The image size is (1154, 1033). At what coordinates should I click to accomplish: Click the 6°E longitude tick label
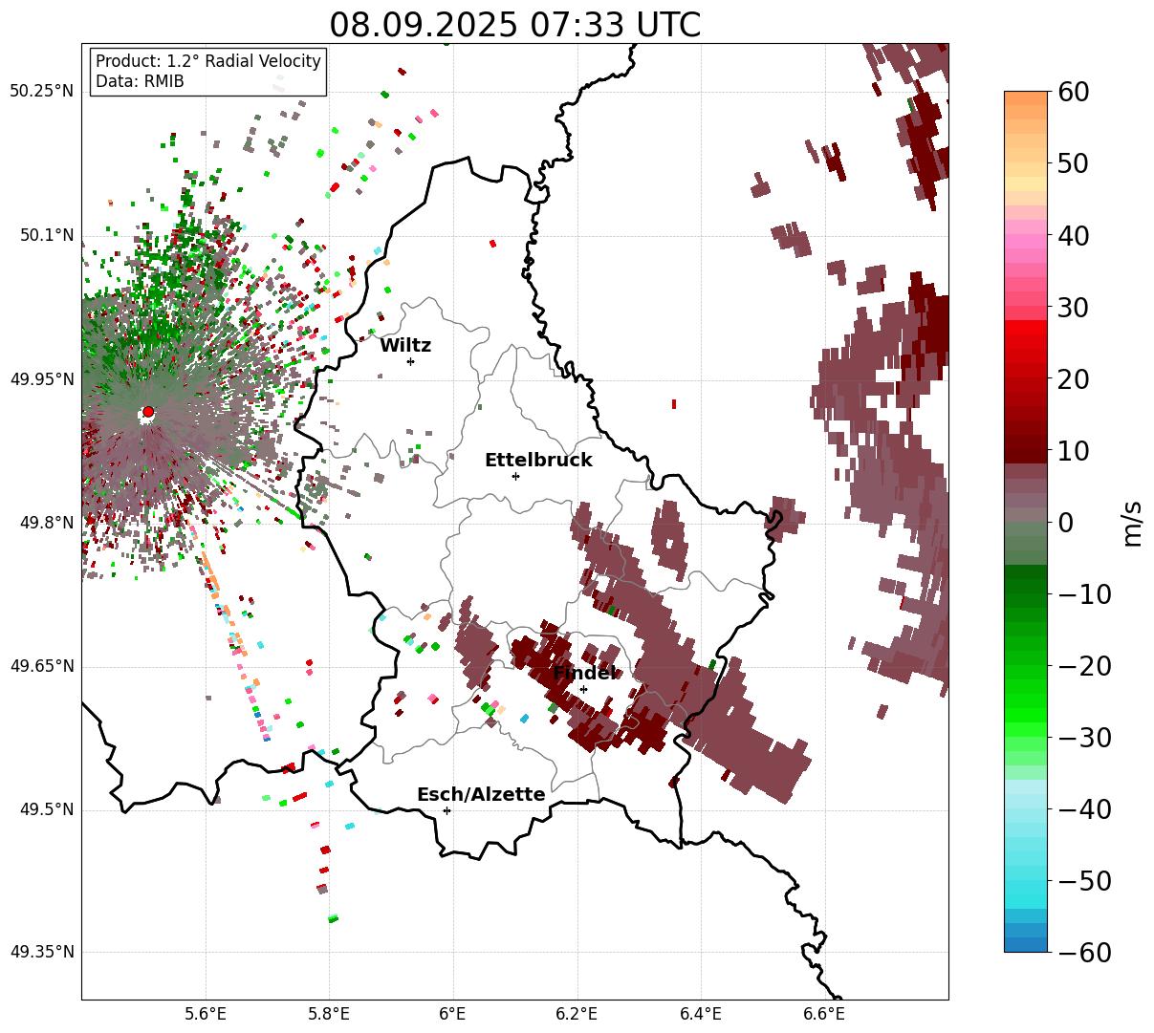tap(453, 1014)
